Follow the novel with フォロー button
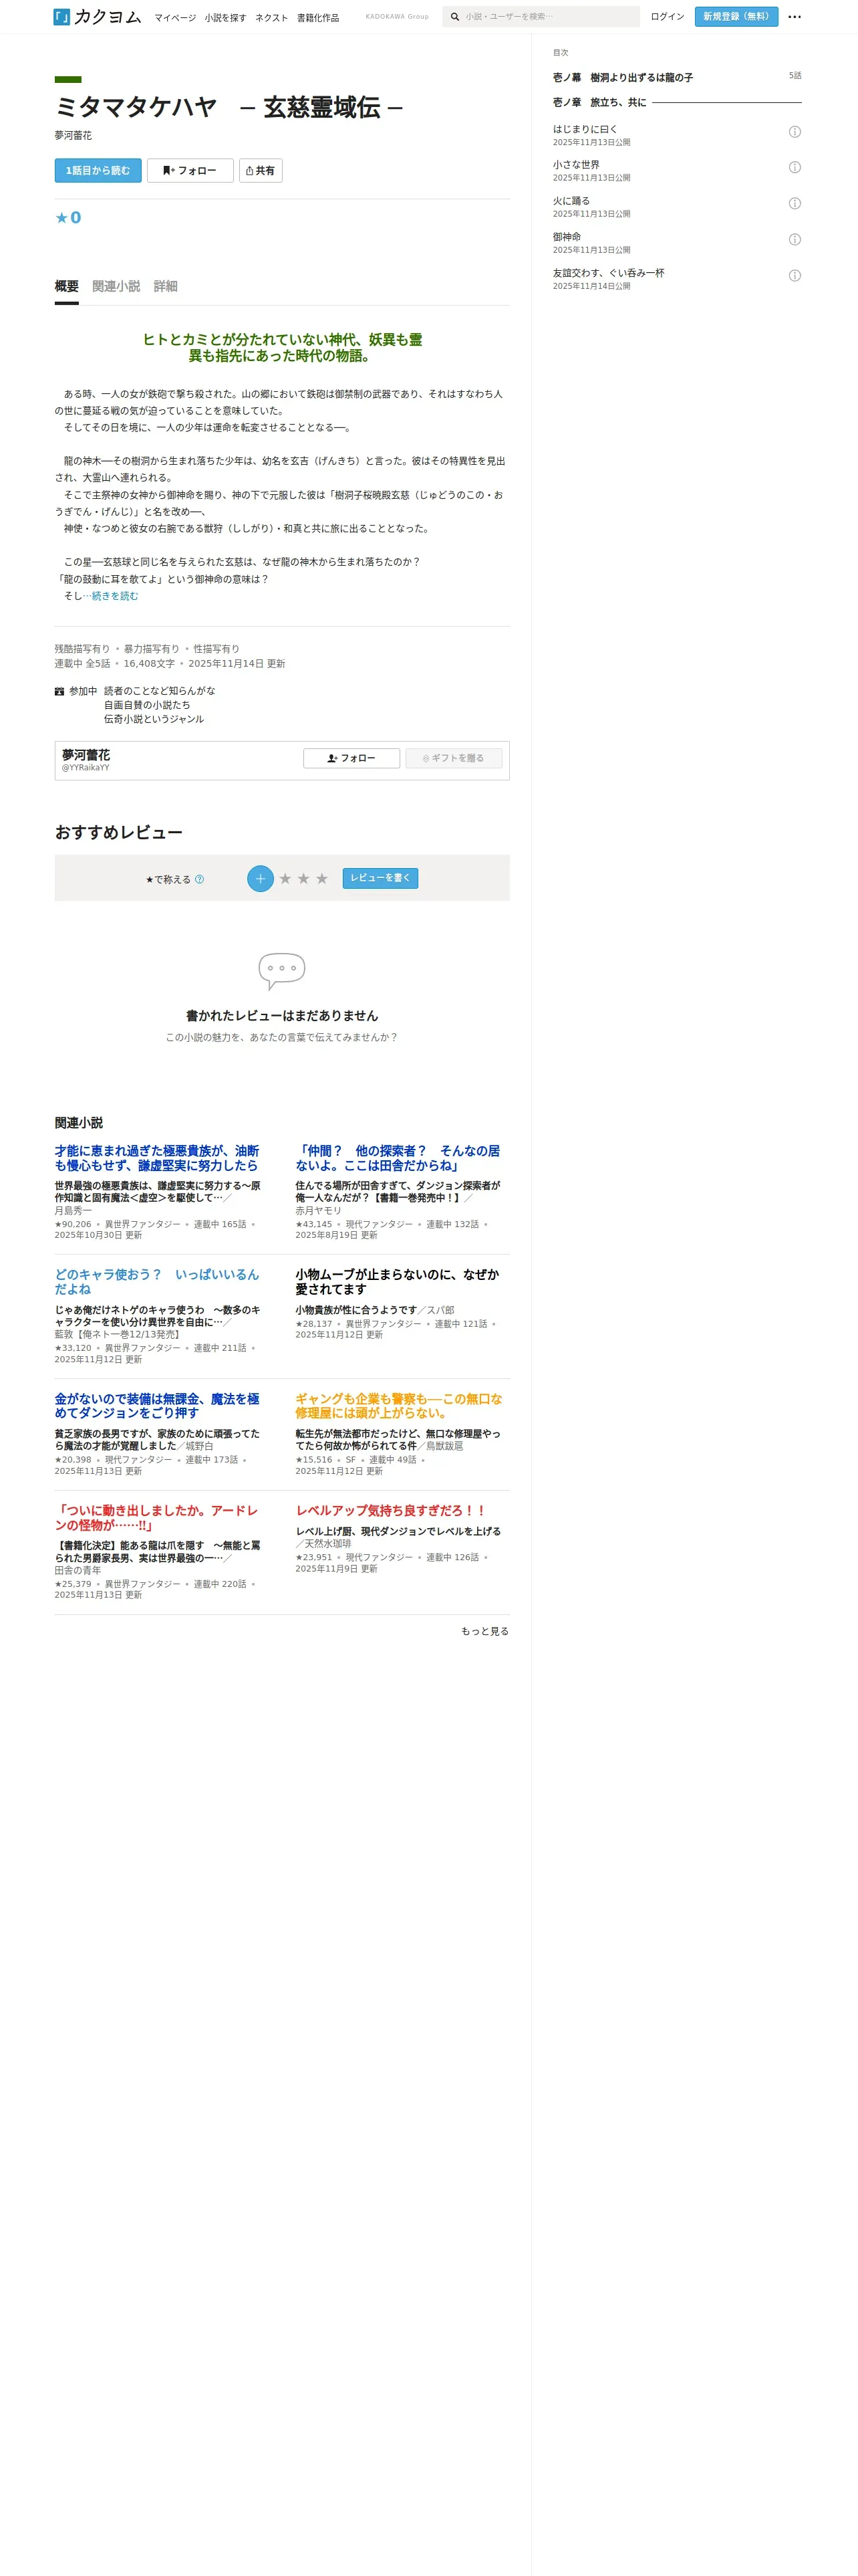The width and height of the screenshot is (858, 2576). click(190, 171)
